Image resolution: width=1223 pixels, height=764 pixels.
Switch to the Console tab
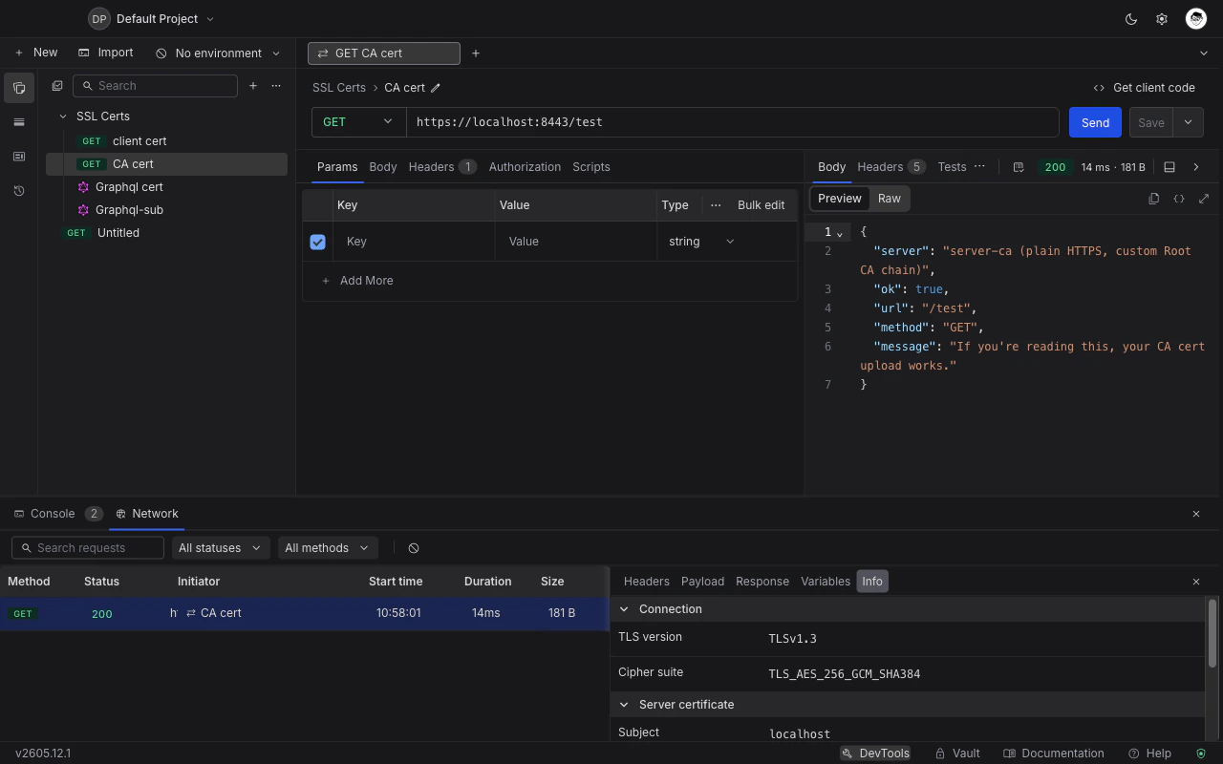point(58,514)
